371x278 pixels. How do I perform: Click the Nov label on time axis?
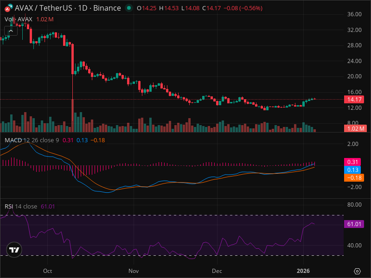pyautogui.click(x=134, y=271)
